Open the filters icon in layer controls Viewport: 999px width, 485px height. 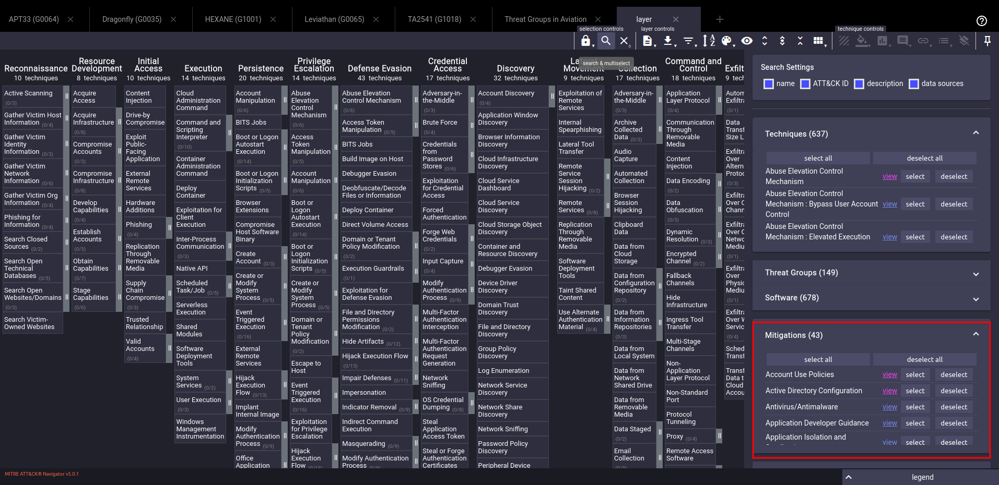pyautogui.click(x=688, y=41)
